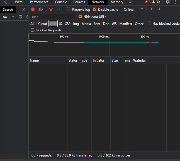
Task: Close the Search panel
Action: tap(24, 9)
